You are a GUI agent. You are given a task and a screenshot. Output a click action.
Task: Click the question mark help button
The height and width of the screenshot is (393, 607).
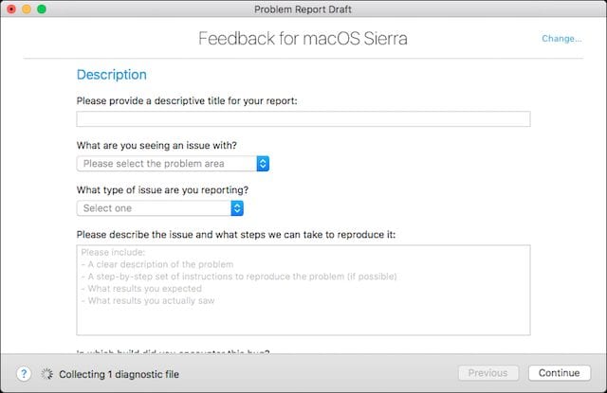click(25, 374)
